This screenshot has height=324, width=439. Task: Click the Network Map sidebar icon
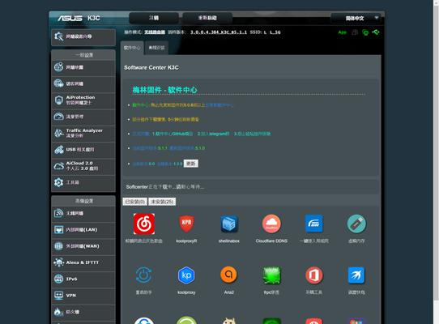(58, 67)
